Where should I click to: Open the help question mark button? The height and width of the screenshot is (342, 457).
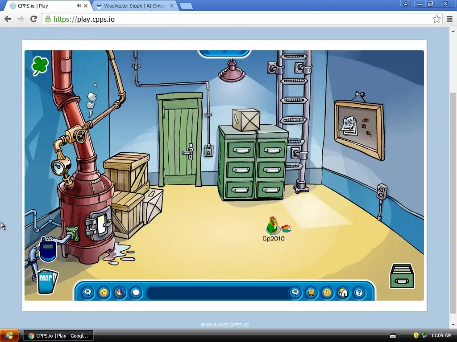click(359, 292)
